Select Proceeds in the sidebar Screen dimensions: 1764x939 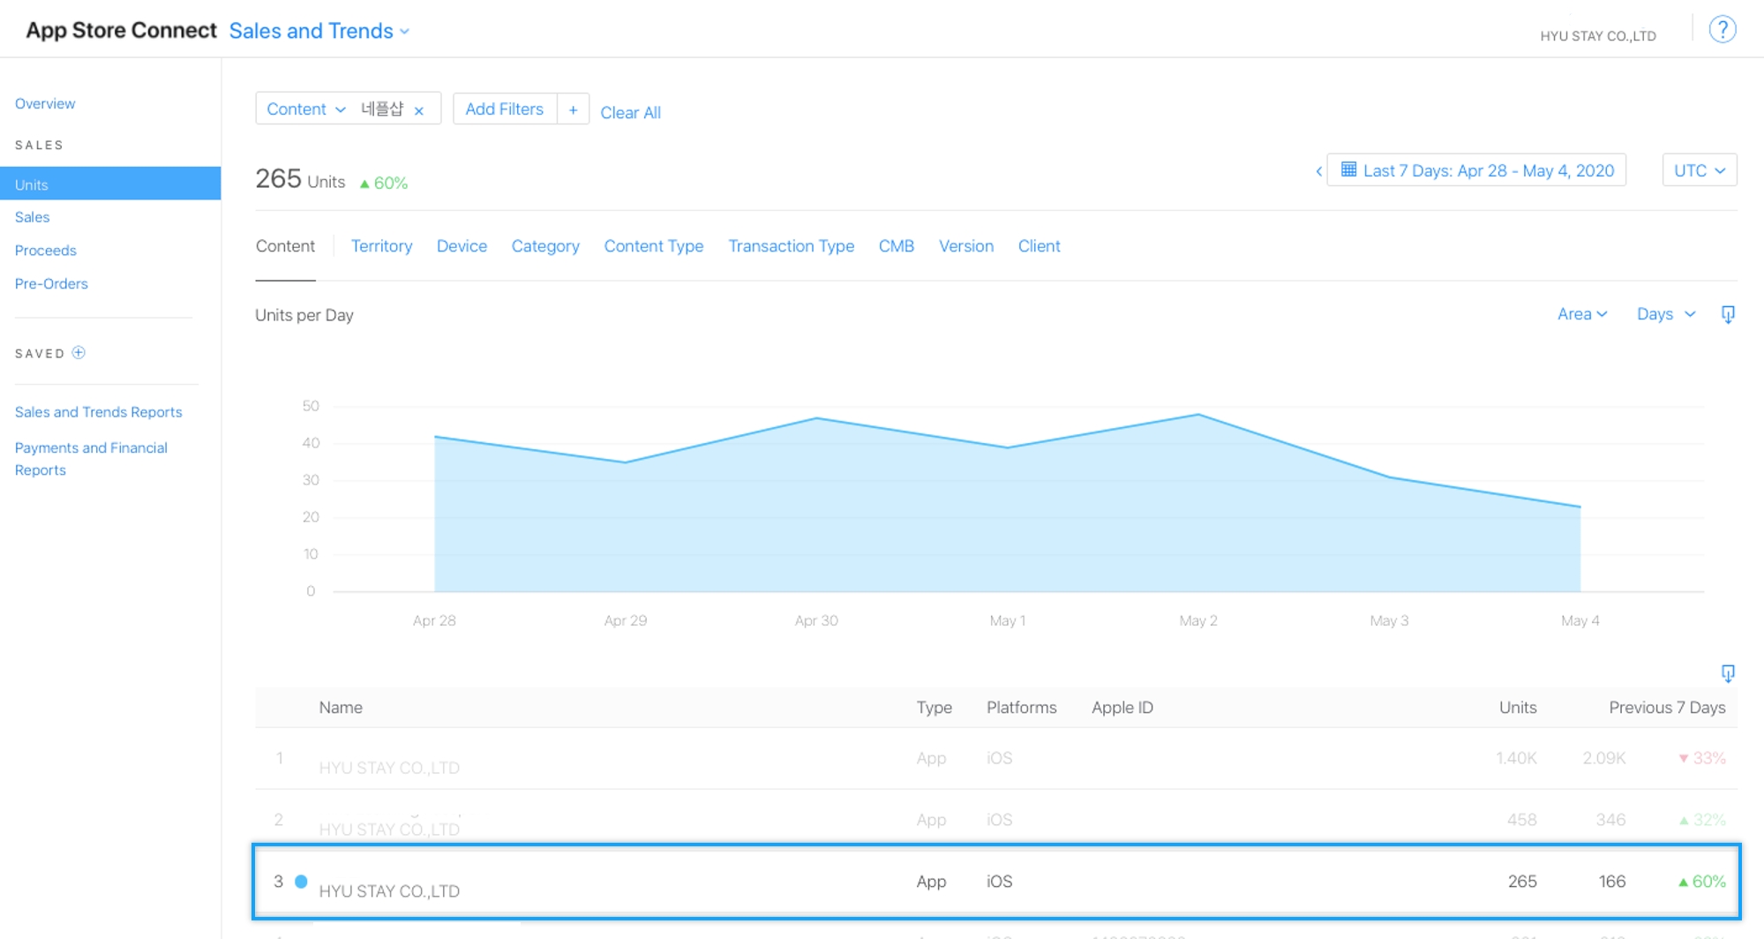46,251
